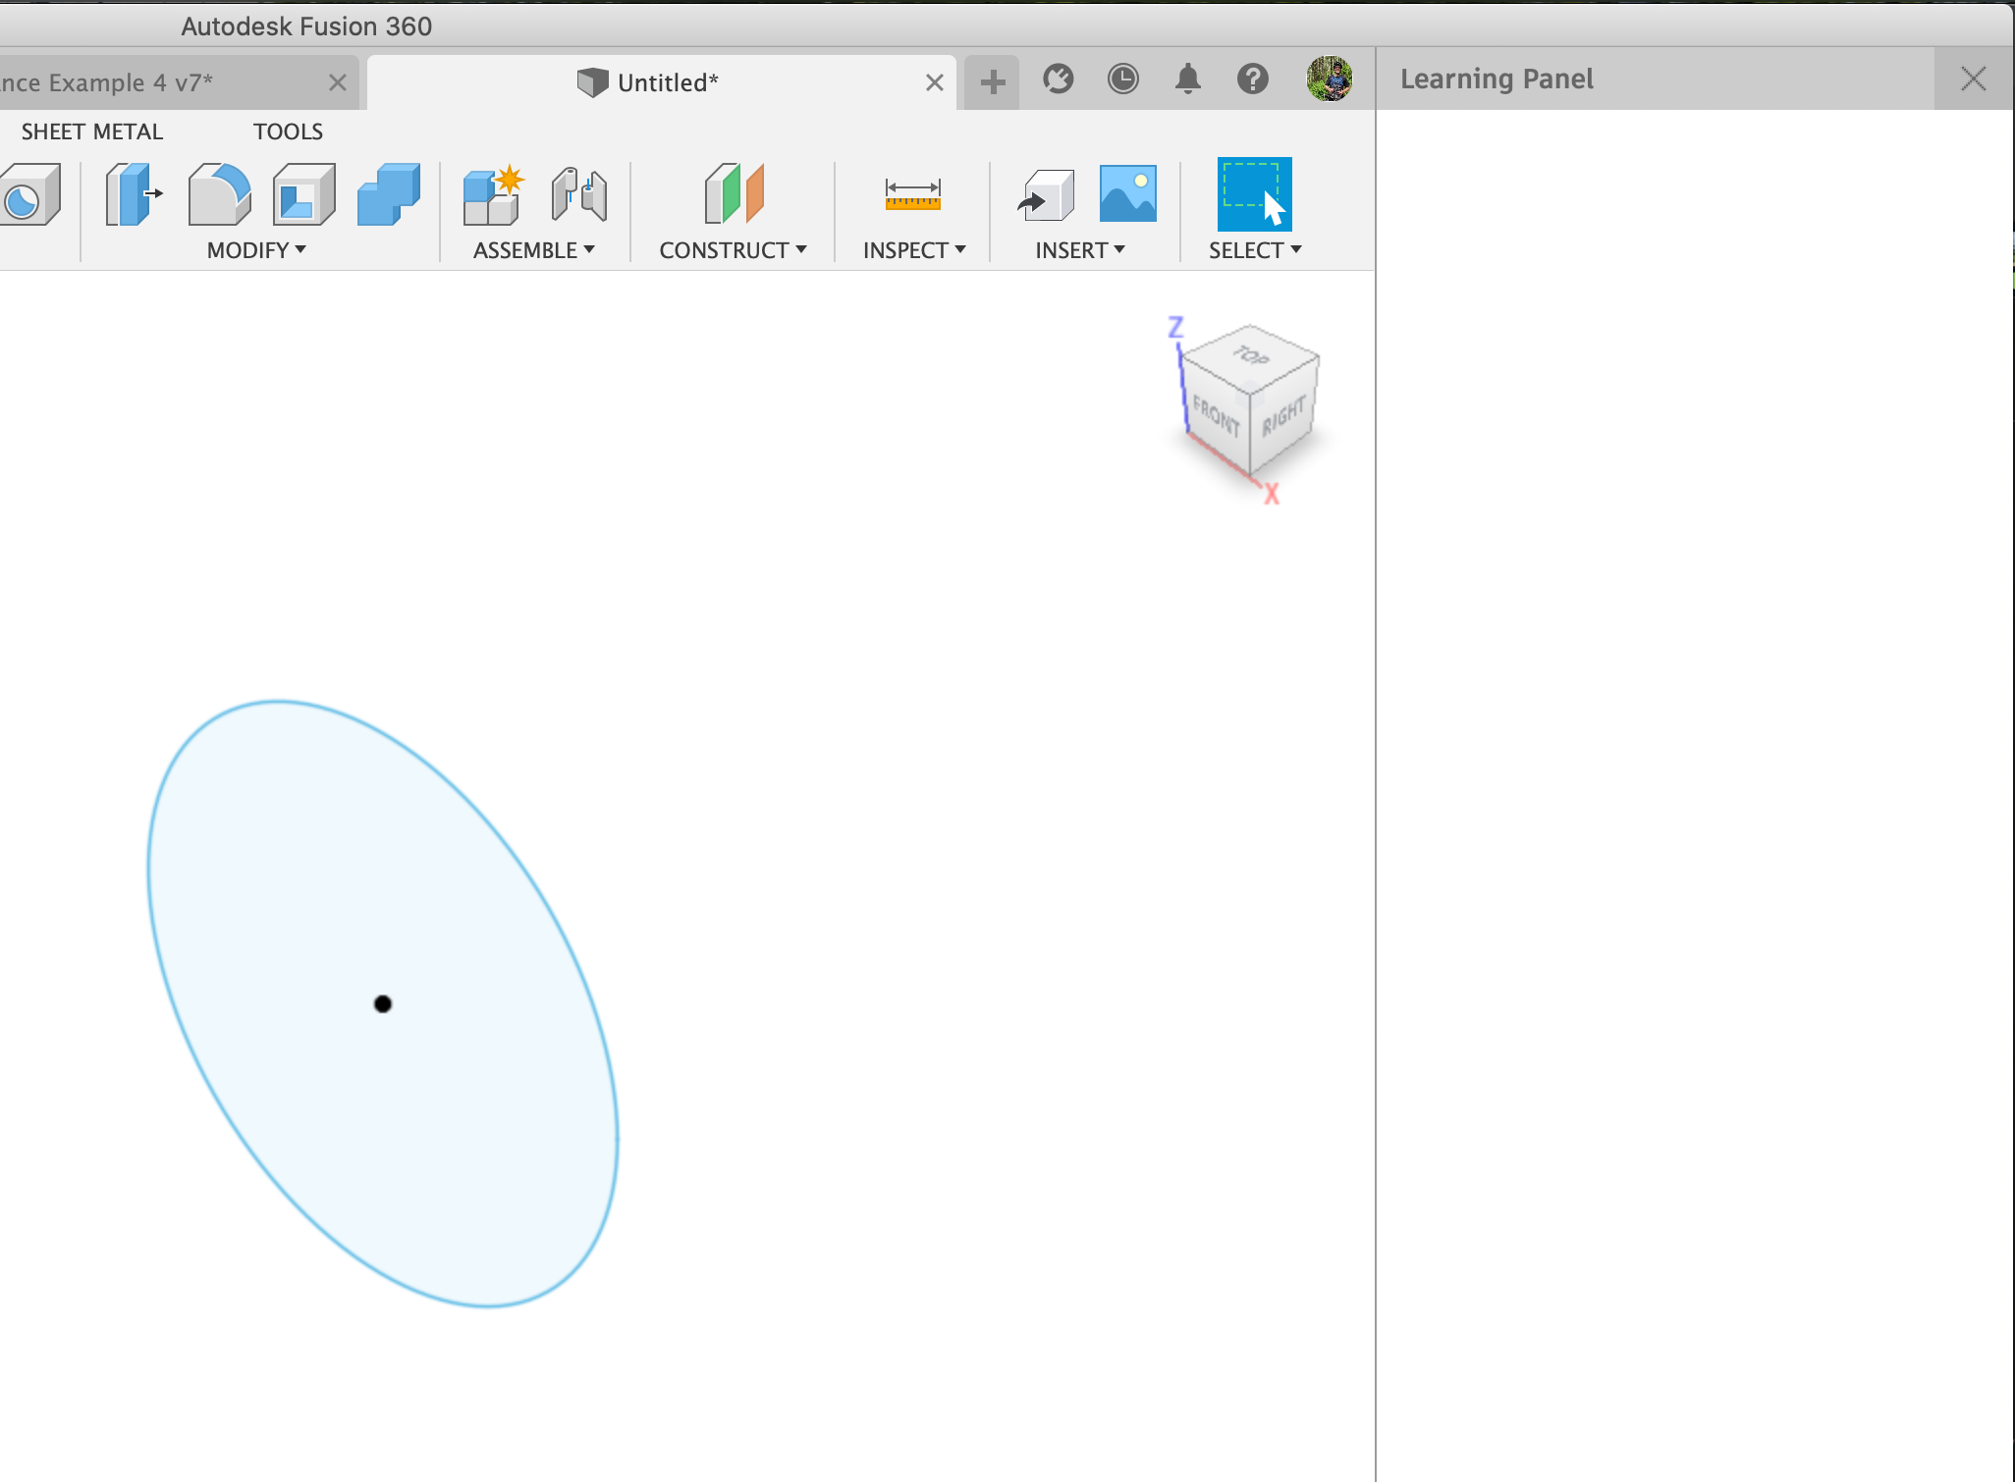Open a new design with the plus button
The height and width of the screenshot is (1482, 2015).
(x=991, y=81)
